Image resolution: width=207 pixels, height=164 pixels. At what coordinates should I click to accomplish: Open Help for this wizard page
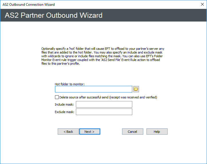pos(157,132)
